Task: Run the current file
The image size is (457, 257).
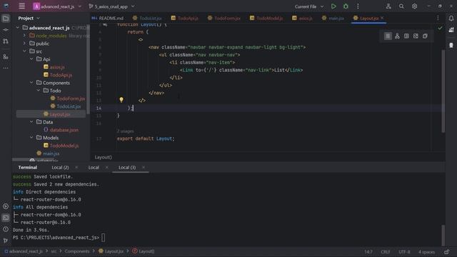Action: [333, 6]
